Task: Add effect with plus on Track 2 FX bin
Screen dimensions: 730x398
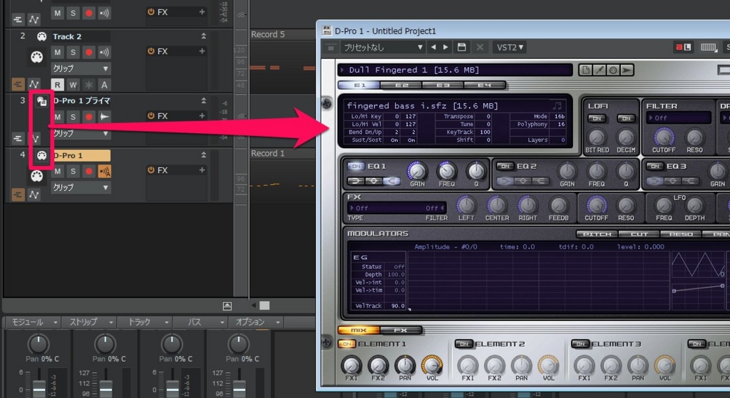Action: [202, 51]
